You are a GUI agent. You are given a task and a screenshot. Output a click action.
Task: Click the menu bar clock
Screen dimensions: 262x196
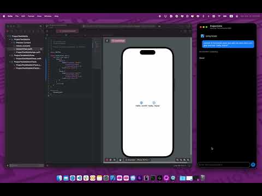250,16
